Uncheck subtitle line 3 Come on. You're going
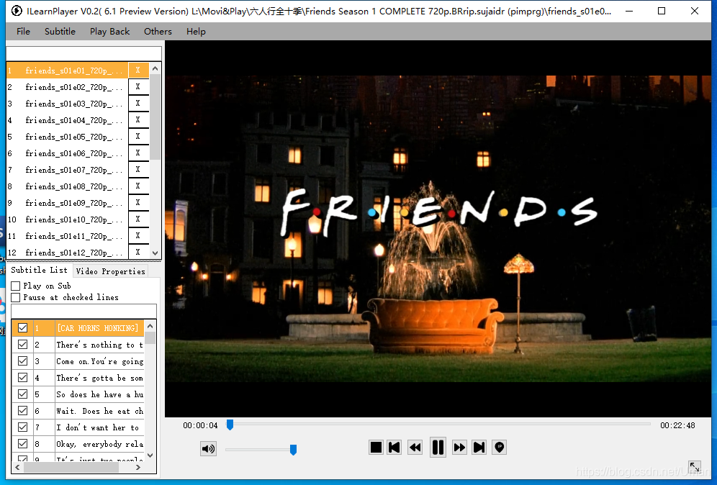Image resolution: width=717 pixels, height=485 pixels. pos(22,361)
